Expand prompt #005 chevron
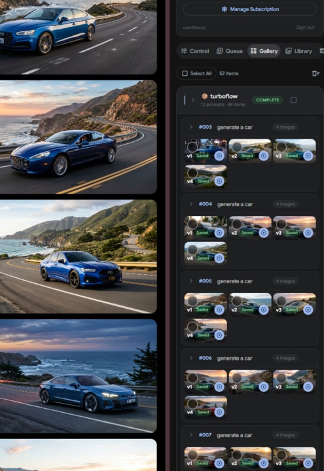This screenshot has width=324, height=471. coord(191,281)
